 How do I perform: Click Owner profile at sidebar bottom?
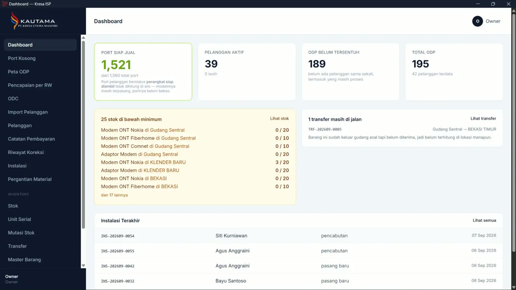pos(12,279)
